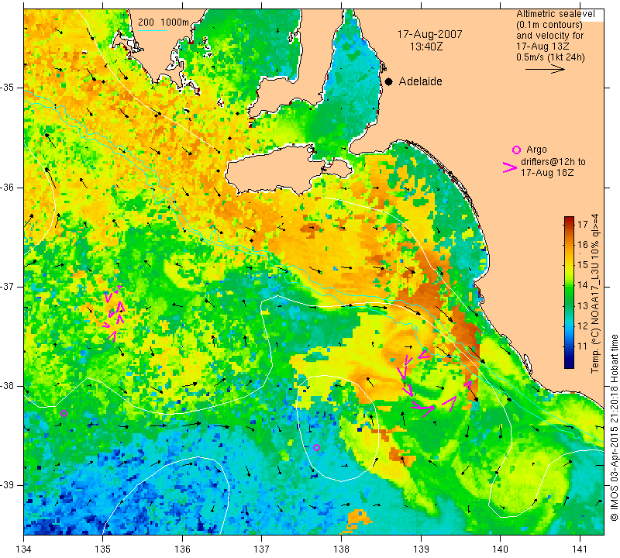Click the 17-Aug-2007 date label
The width and height of the screenshot is (620, 558).
click(x=430, y=34)
